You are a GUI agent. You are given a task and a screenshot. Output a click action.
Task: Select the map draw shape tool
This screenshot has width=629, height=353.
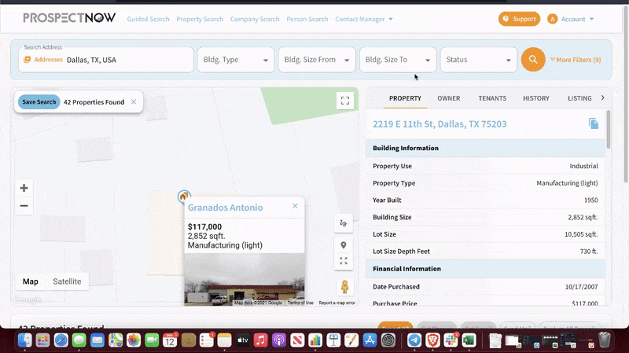pos(344,223)
